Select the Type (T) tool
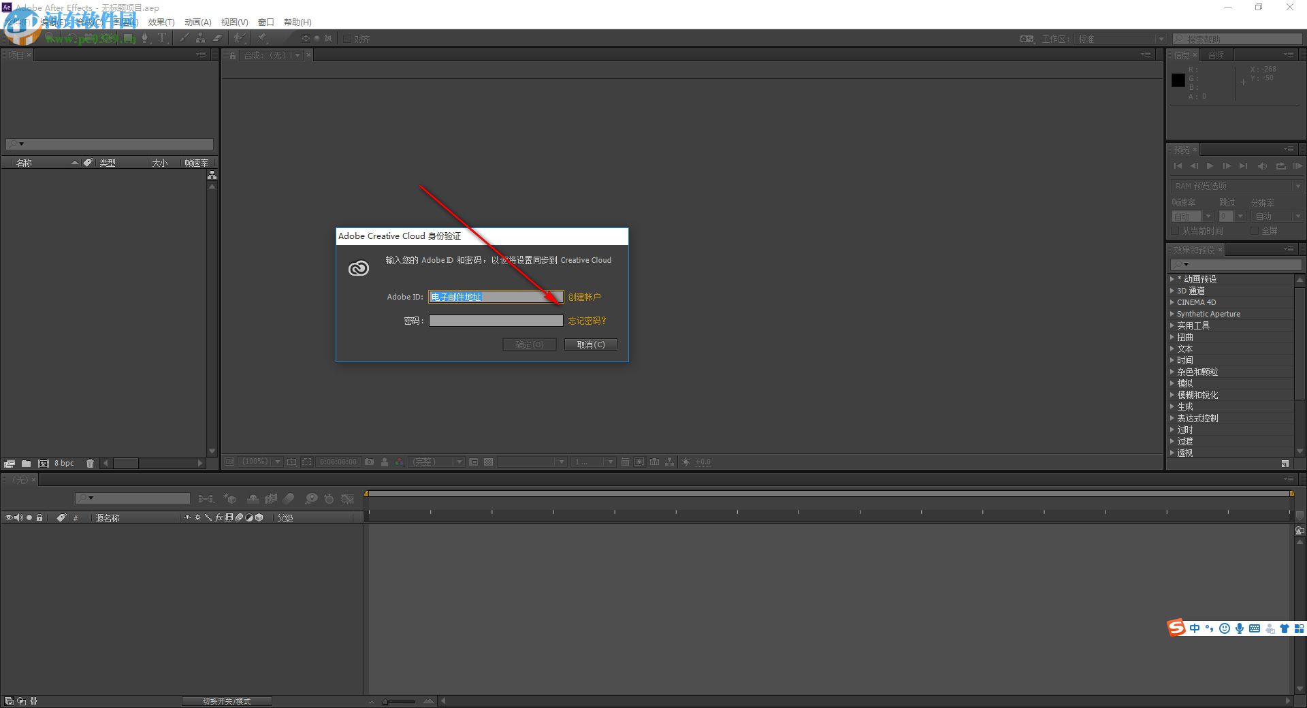Image resolution: width=1307 pixels, height=708 pixels. [x=162, y=39]
